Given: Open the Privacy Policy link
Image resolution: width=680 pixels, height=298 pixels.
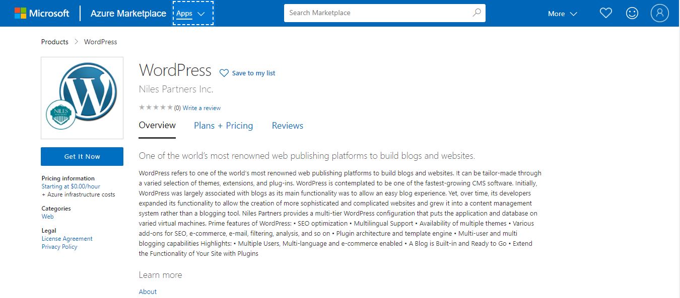Looking at the screenshot, I should click(59, 247).
